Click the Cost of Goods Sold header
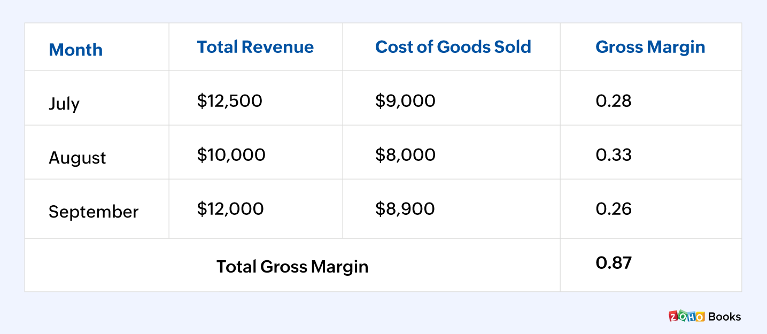This screenshot has width=767, height=334. 453,47
